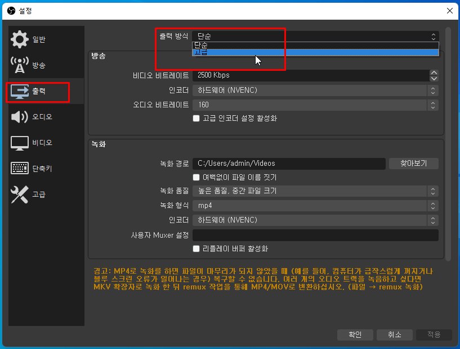Image resolution: width=460 pixels, height=349 pixels.
Task: Open the 고급 (Advanced) tools icon
Action: [x=19, y=194]
